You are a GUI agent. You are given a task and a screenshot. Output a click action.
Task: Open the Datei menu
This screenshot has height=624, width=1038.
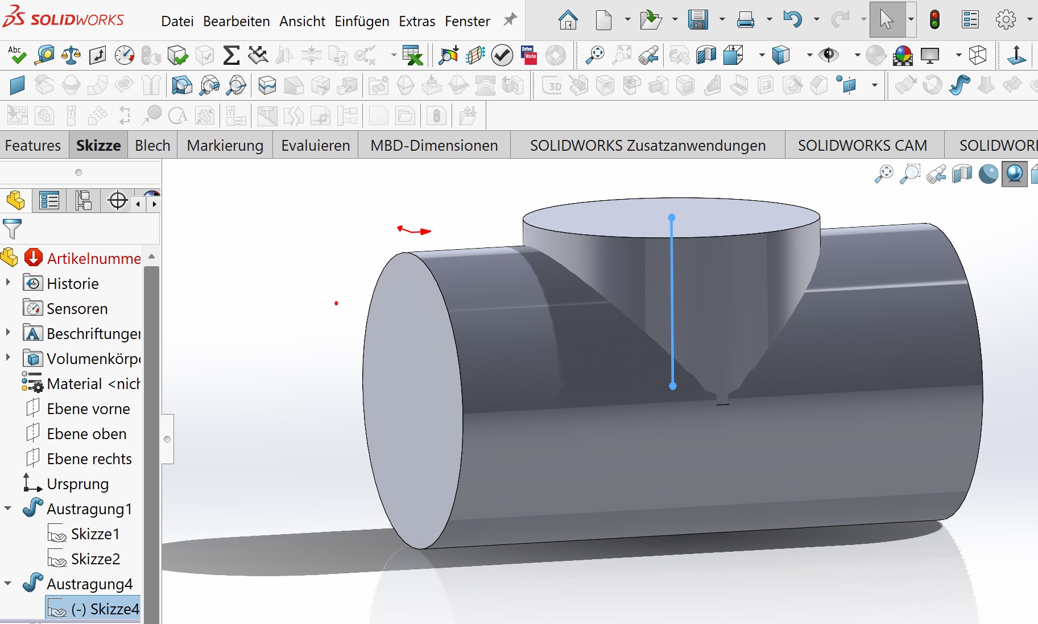tap(177, 21)
